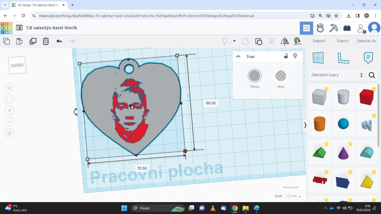
Task: Click the Home view icon
Action: [x=10, y=87]
